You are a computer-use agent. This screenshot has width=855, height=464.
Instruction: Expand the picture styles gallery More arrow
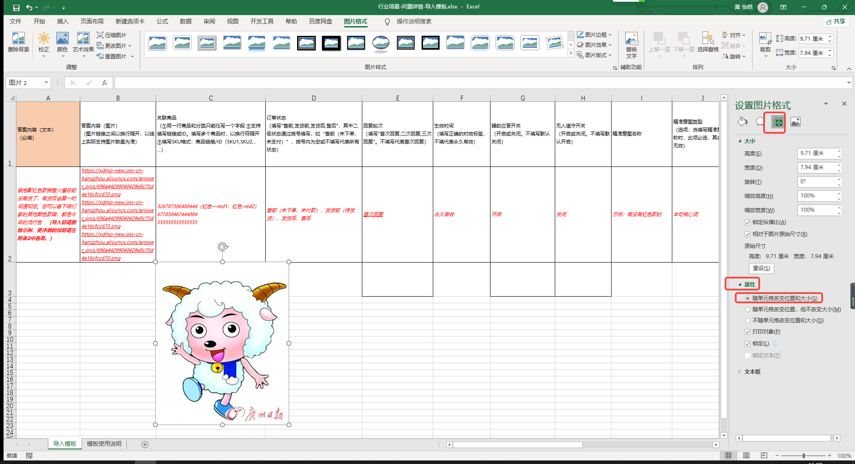pyautogui.click(x=571, y=54)
